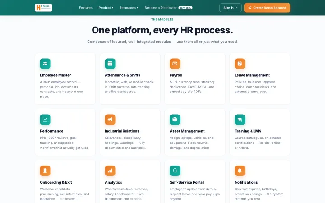
Task: Click the Asset Management box icon
Action: [x=175, y=120]
